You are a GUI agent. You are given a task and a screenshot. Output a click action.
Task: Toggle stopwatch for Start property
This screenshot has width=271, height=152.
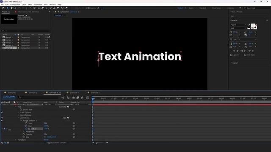(x=26, y=123)
